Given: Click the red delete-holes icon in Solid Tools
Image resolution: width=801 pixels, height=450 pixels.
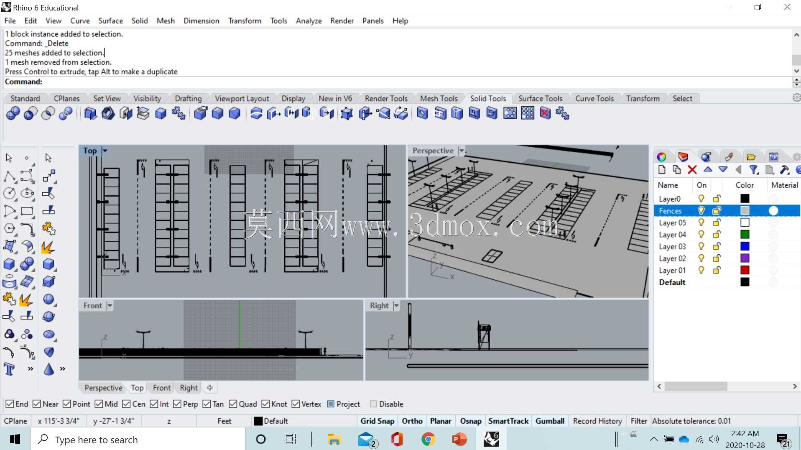Looking at the screenshot, I should 545,113.
